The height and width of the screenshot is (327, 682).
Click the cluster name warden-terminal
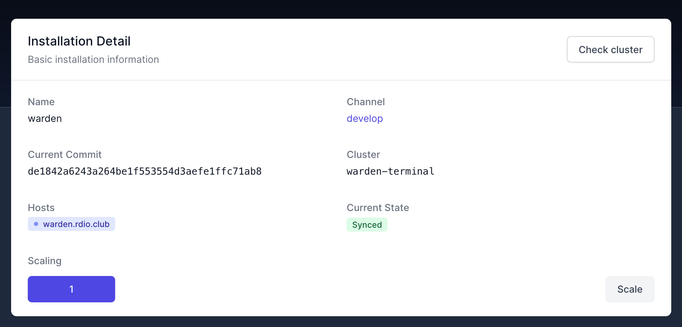pos(390,171)
